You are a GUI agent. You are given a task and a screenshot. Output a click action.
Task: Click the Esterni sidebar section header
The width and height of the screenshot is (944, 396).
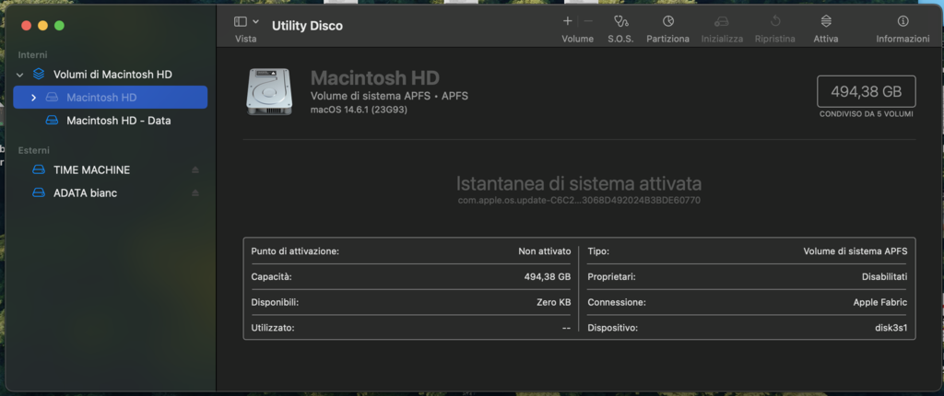(34, 150)
